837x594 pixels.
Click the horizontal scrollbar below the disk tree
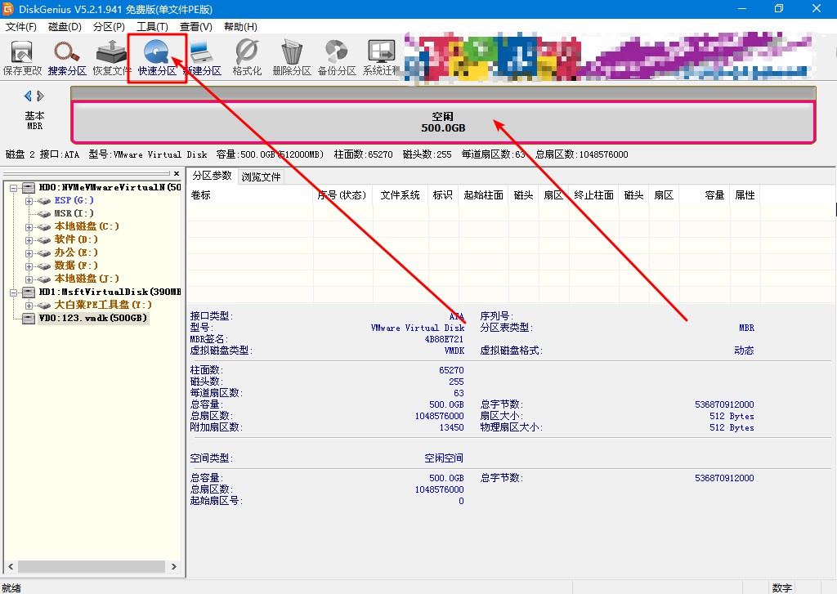[x=90, y=565]
